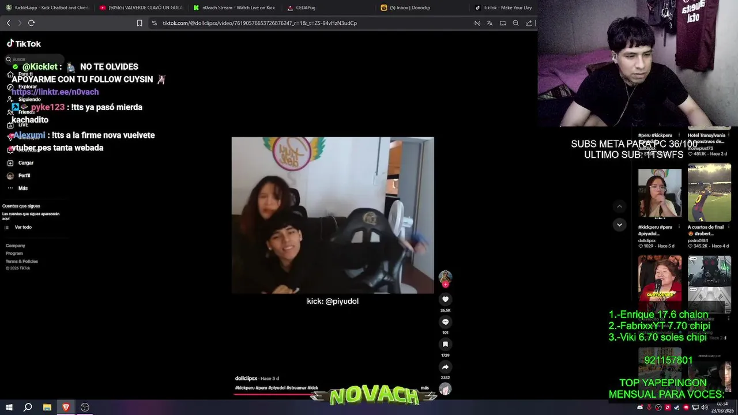Open Terms & Policies footer section
The width and height of the screenshot is (738, 415).
coord(22,261)
